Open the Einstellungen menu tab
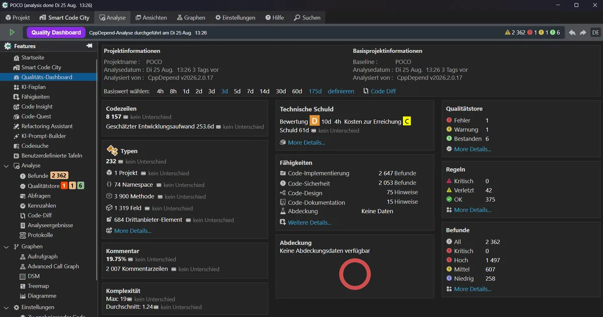This screenshot has height=317, width=603. click(x=235, y=18)
